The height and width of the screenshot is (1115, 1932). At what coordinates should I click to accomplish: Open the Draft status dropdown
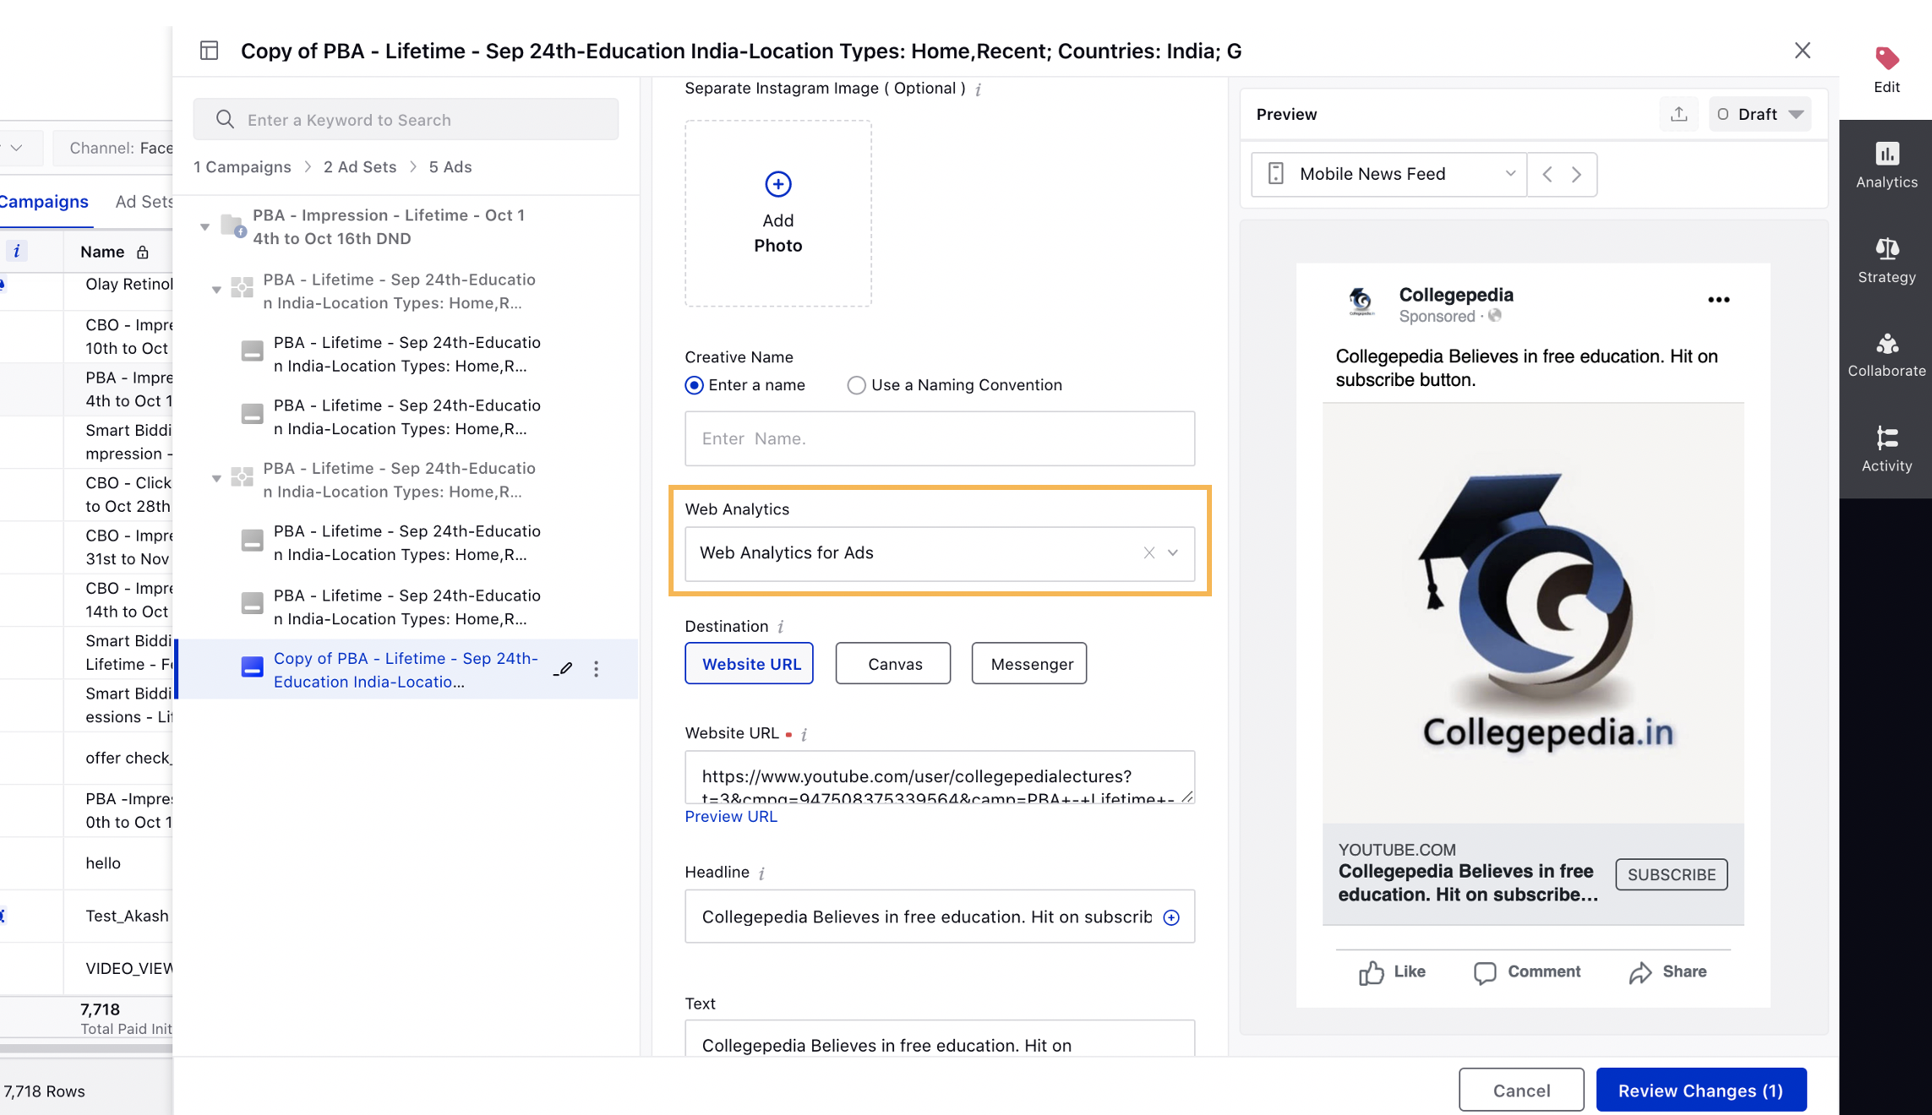click(x=1760, y=114)
